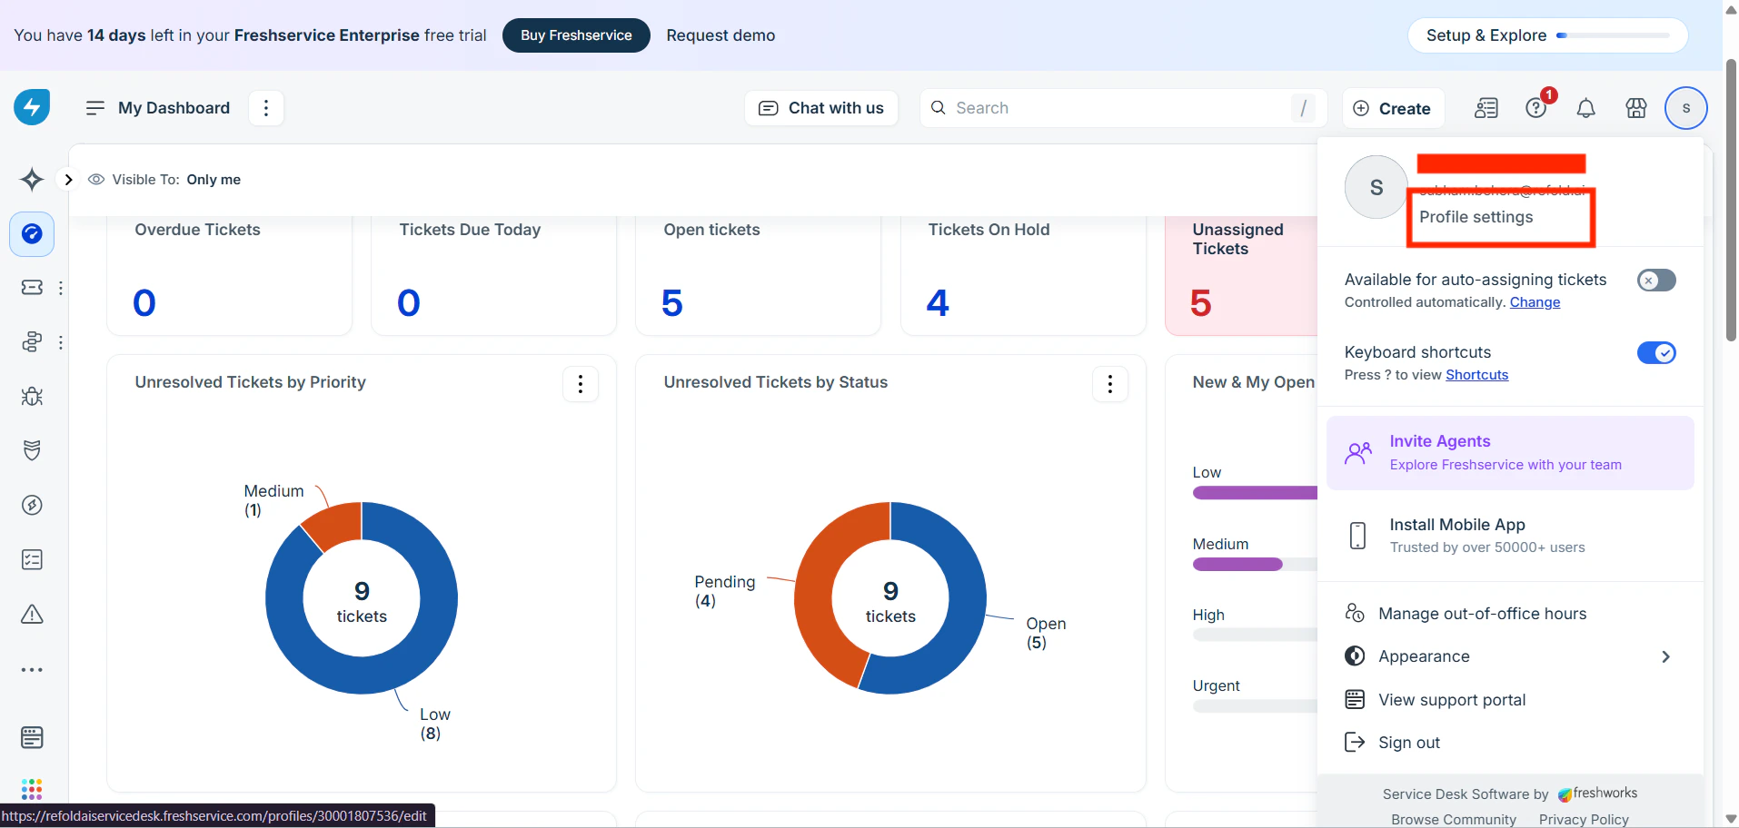
Task: Open the circled lightning icon in sidebar
Action: click(32, 505)
